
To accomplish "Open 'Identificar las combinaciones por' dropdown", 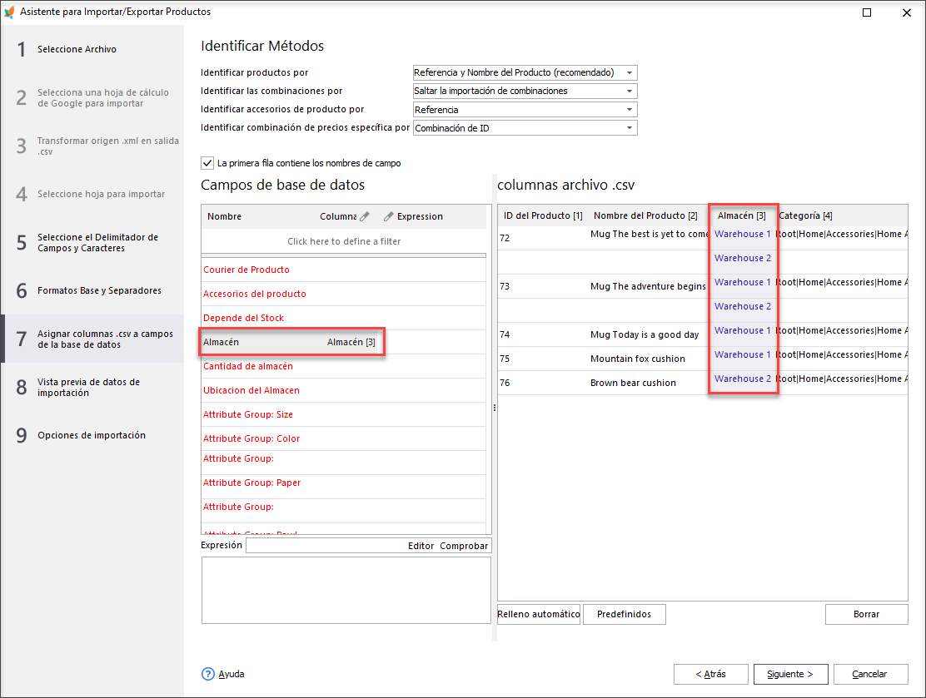I will [x=525, y=91].
